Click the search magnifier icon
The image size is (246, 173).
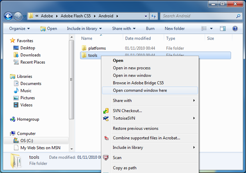238,16
